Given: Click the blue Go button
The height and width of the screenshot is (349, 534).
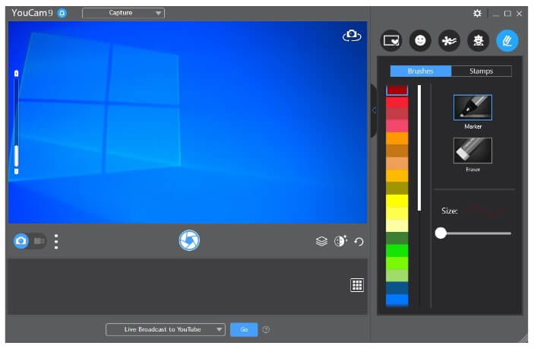Looking at the screenshot, I should [x=244, y=329].
